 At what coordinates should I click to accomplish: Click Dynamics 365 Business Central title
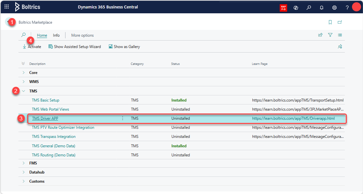tap(108, 7)
